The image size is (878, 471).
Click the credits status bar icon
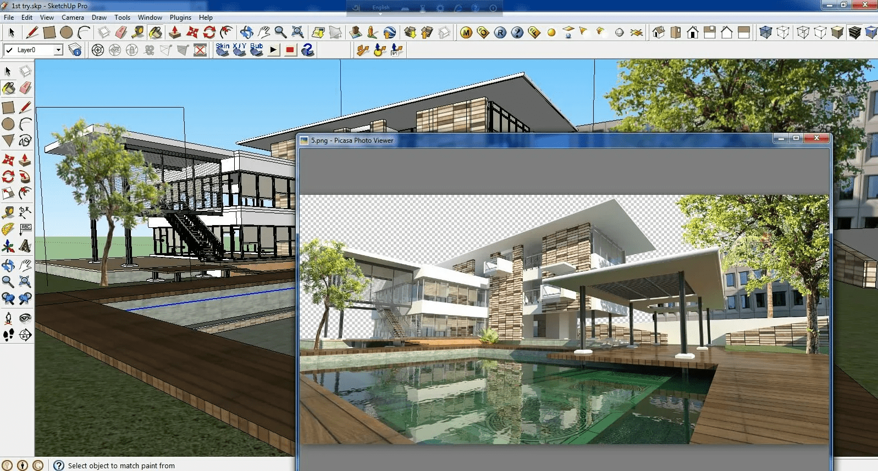(x=23, y=466)
